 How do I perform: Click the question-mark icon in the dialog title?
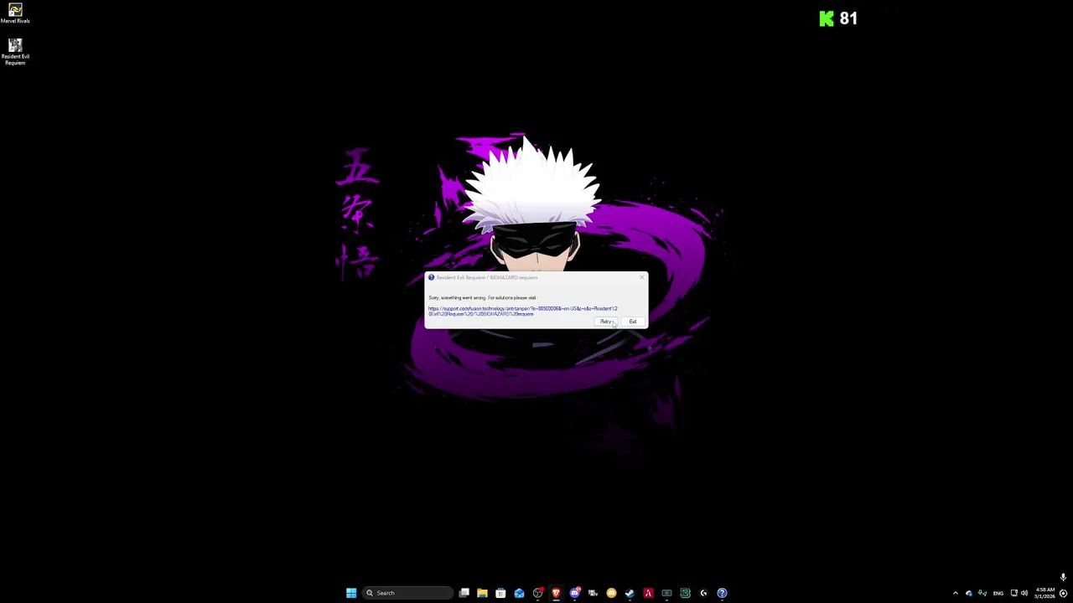pyautogui.click(x=431, y=277)
